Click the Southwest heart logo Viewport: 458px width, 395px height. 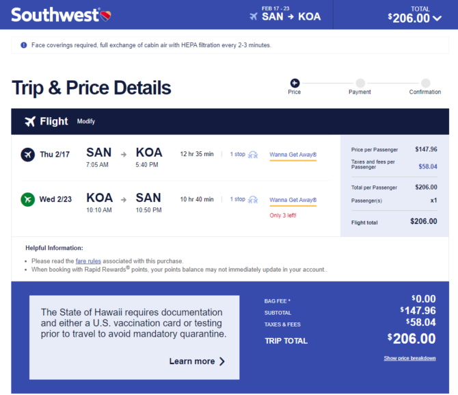(106, 16)
